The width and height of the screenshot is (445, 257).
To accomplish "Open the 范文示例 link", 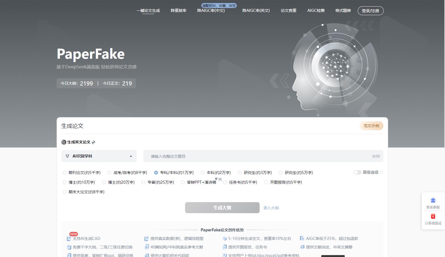I will [372, 126].
